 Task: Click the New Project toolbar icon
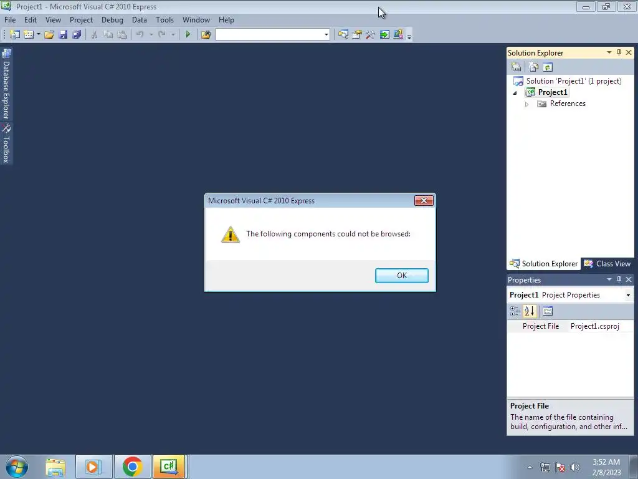point(15,35)
